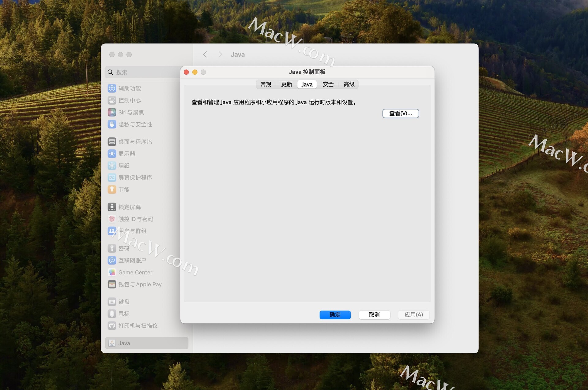
Task: Select the 互联网账户 sidebar label
Action: [x=132, y=260]
